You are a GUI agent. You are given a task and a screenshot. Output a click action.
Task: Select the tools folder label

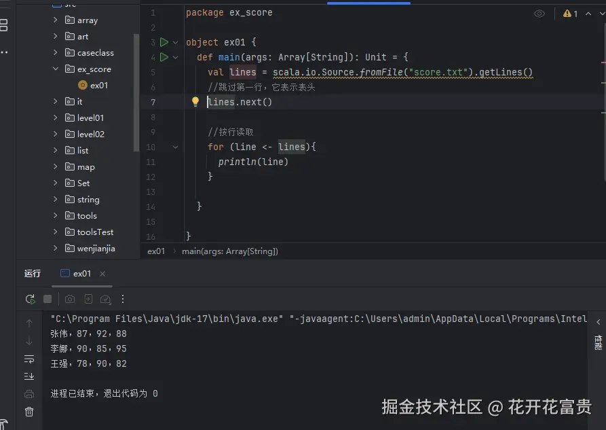point(87,215)
